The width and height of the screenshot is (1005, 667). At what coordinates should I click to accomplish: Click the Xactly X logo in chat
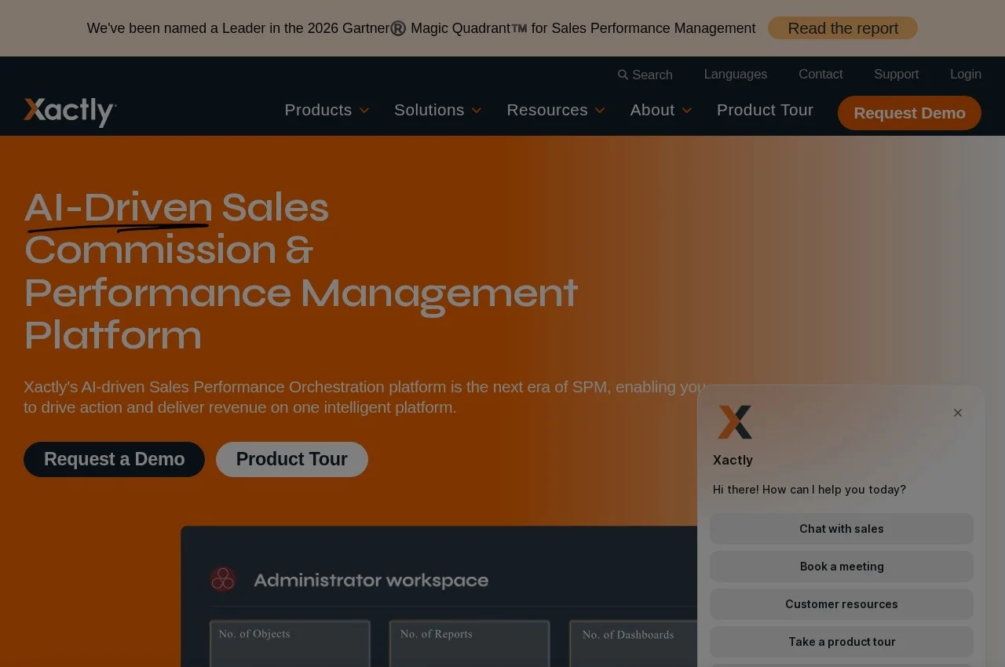pos(735,422)
